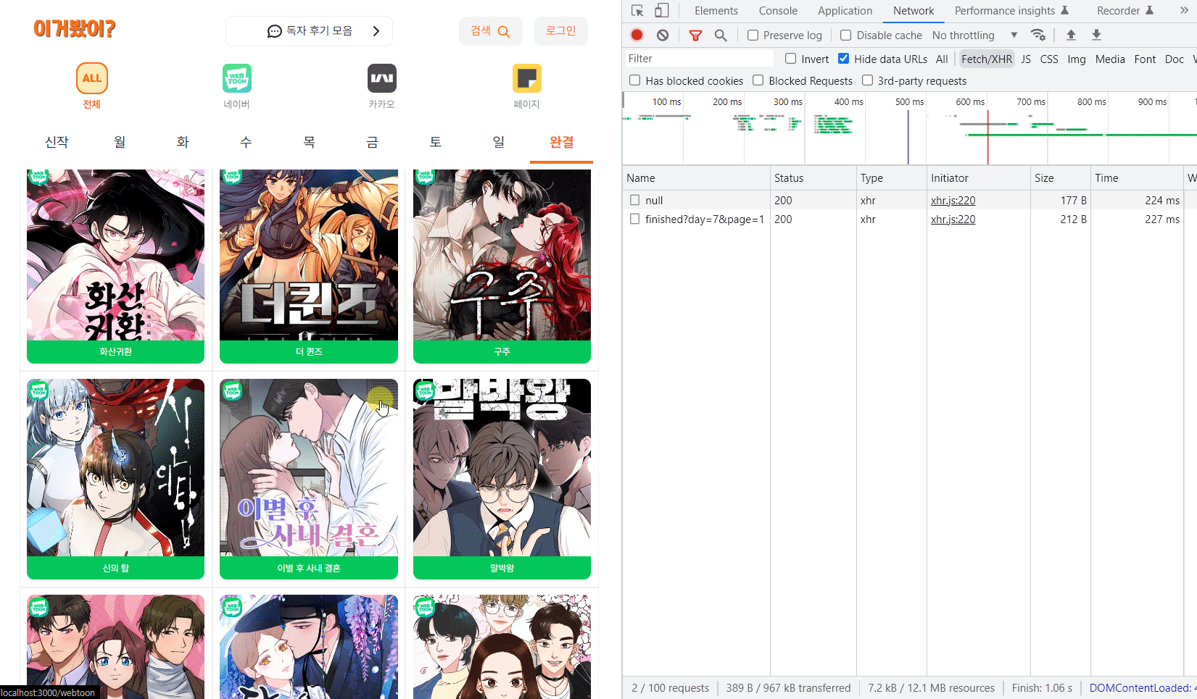Check the Invert filter checkbox

click(x=791, y=59)
